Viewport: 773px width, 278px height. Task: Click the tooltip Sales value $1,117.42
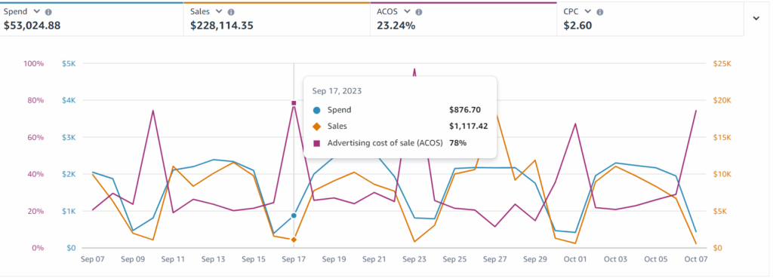click(x=468, y=127)
